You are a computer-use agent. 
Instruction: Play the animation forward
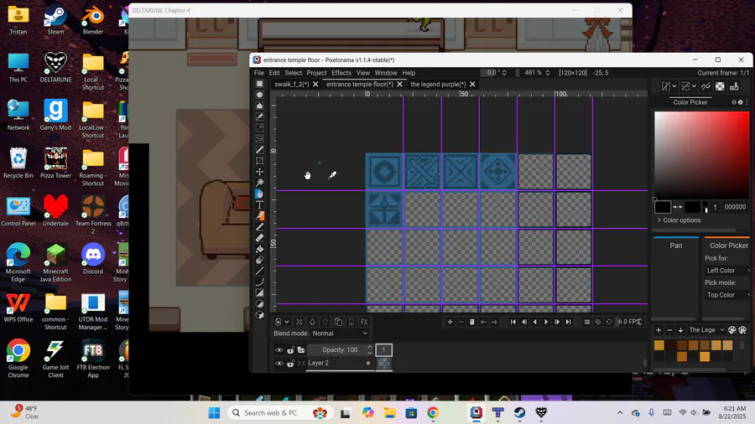coord(546,322)
